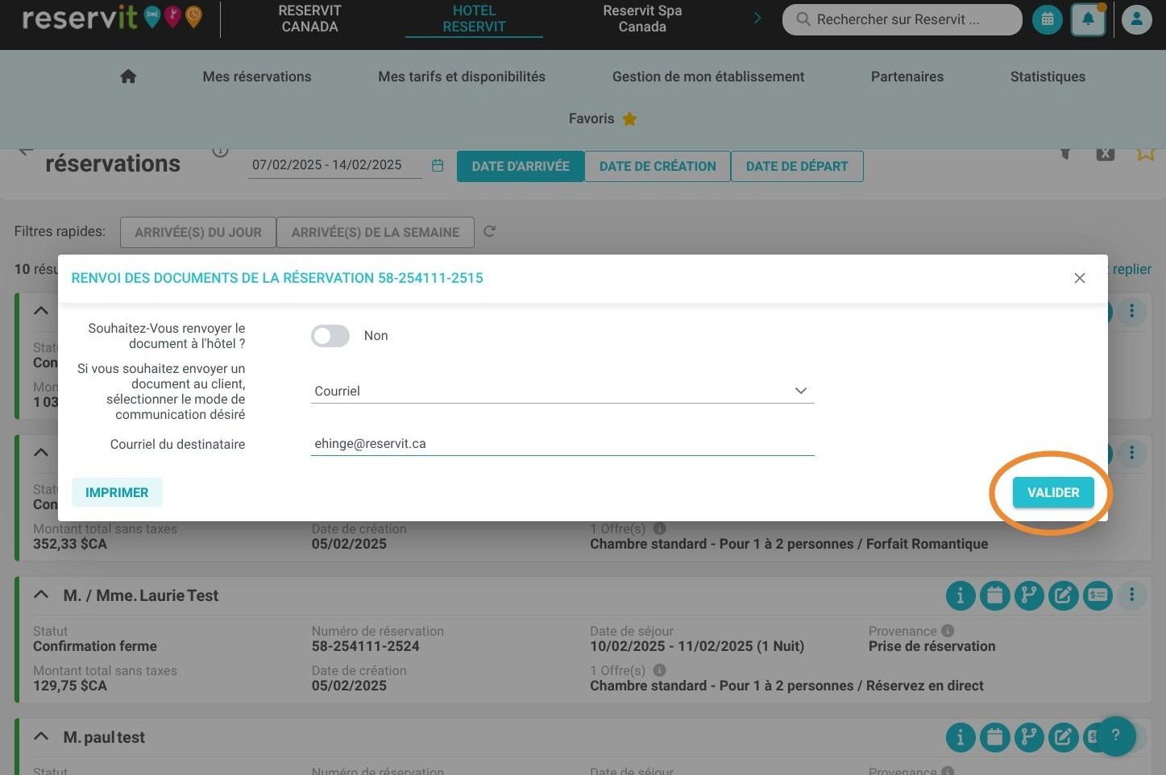This screenshot has width=1166, height=775.
Task: Open more options for first reservation card
Action: pos(1132,311)
